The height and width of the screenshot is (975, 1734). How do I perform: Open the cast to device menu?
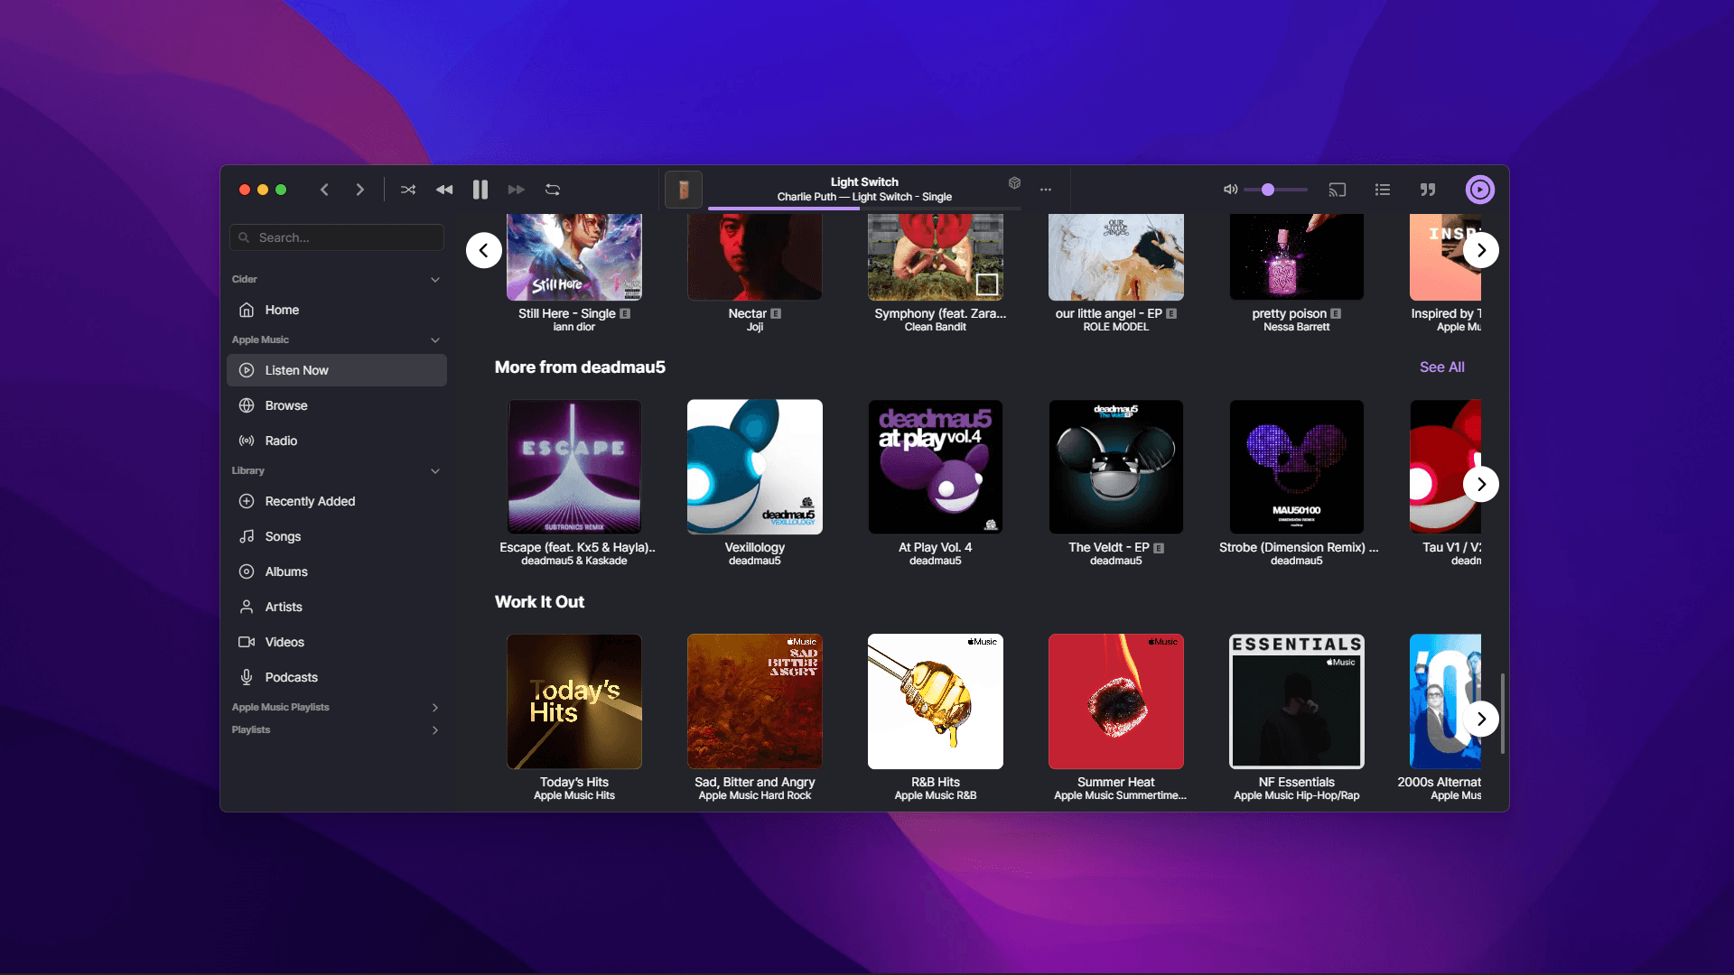tap(1338, 190)
